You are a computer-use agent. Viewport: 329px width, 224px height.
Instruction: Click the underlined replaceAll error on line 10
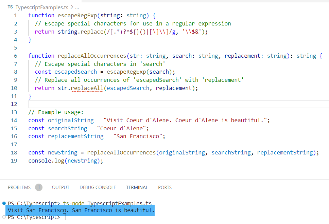point(87,88)
